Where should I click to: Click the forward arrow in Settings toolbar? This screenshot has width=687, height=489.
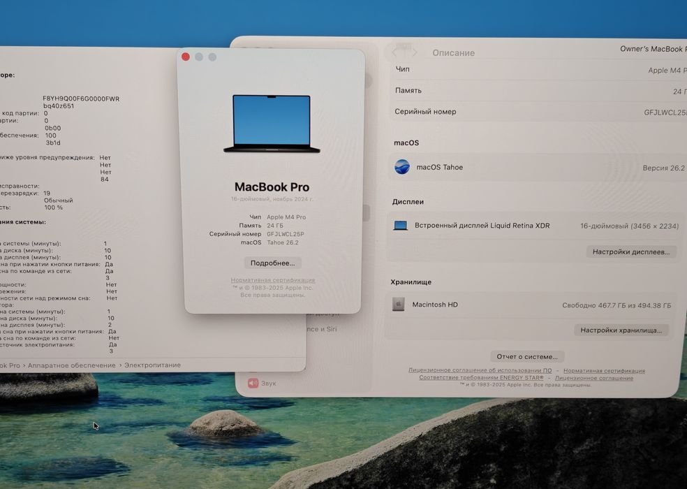click(x=413, y=52)
